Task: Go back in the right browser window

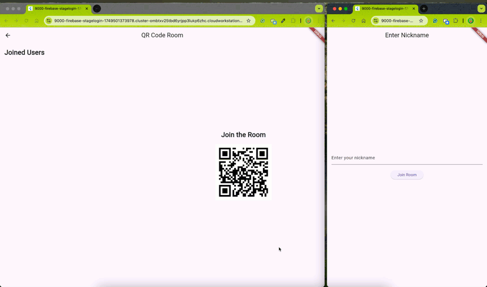Action: click(x=333, y=21)
